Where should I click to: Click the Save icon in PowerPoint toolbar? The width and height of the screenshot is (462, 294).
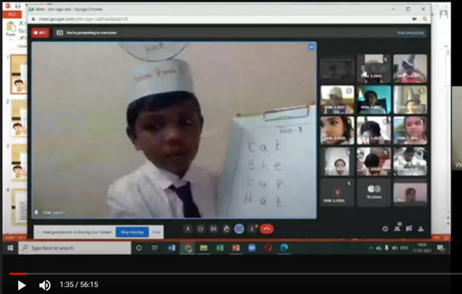tap(18, 5)
